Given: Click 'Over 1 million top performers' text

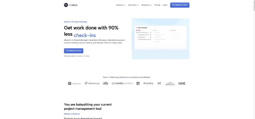Looking at the screenshot, I should point(127,77).
